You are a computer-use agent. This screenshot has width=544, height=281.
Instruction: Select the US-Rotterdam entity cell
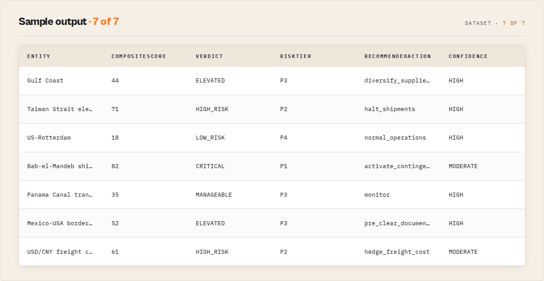coord(49,138)
